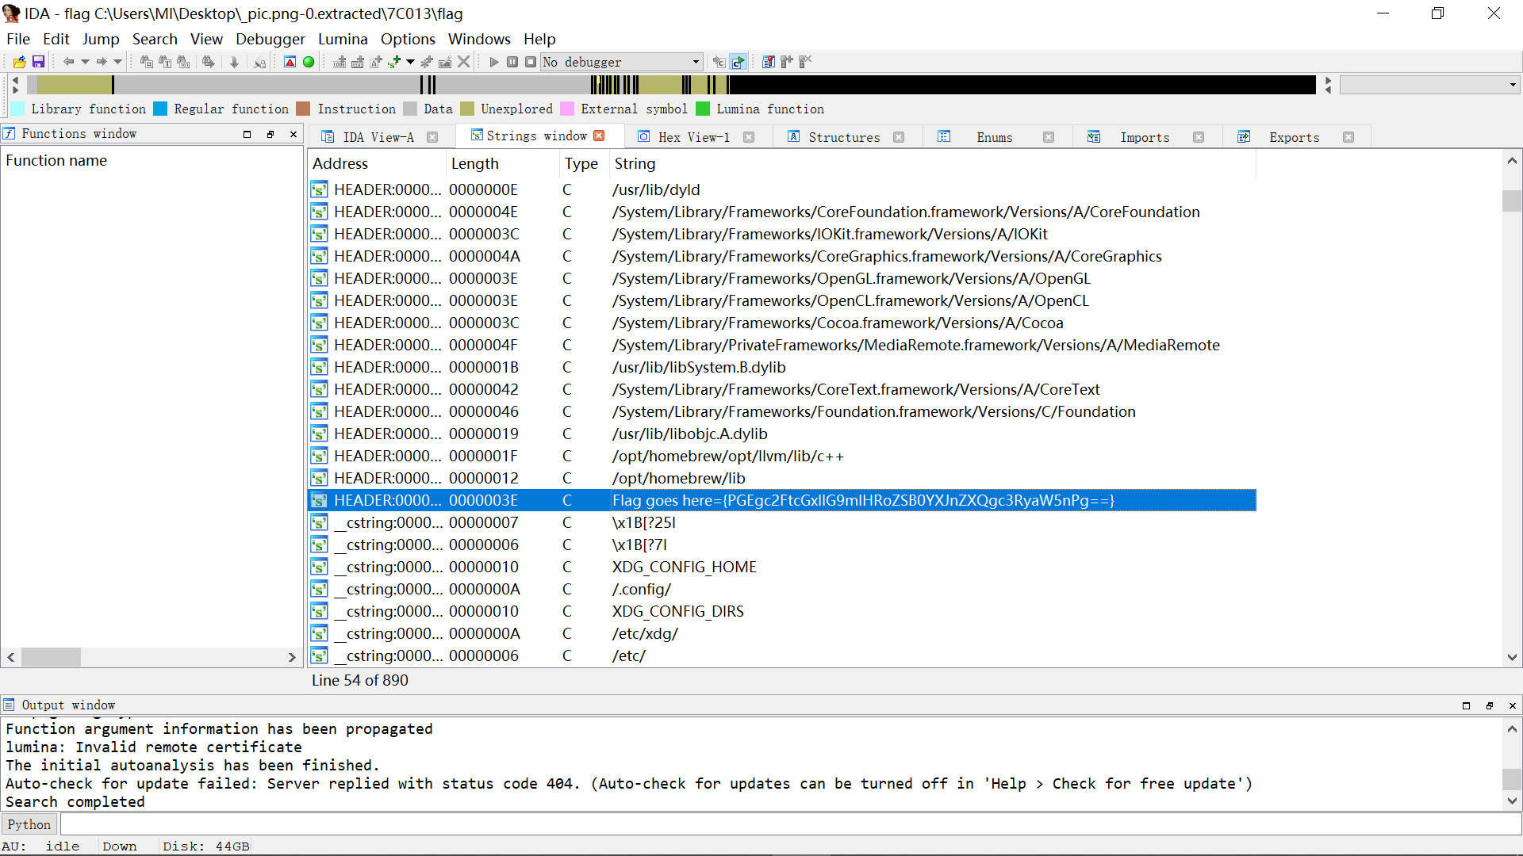Viewport: 1523px width, 856px height.
Task: Sort strings by Address column header
Action: tap(377, 163)
